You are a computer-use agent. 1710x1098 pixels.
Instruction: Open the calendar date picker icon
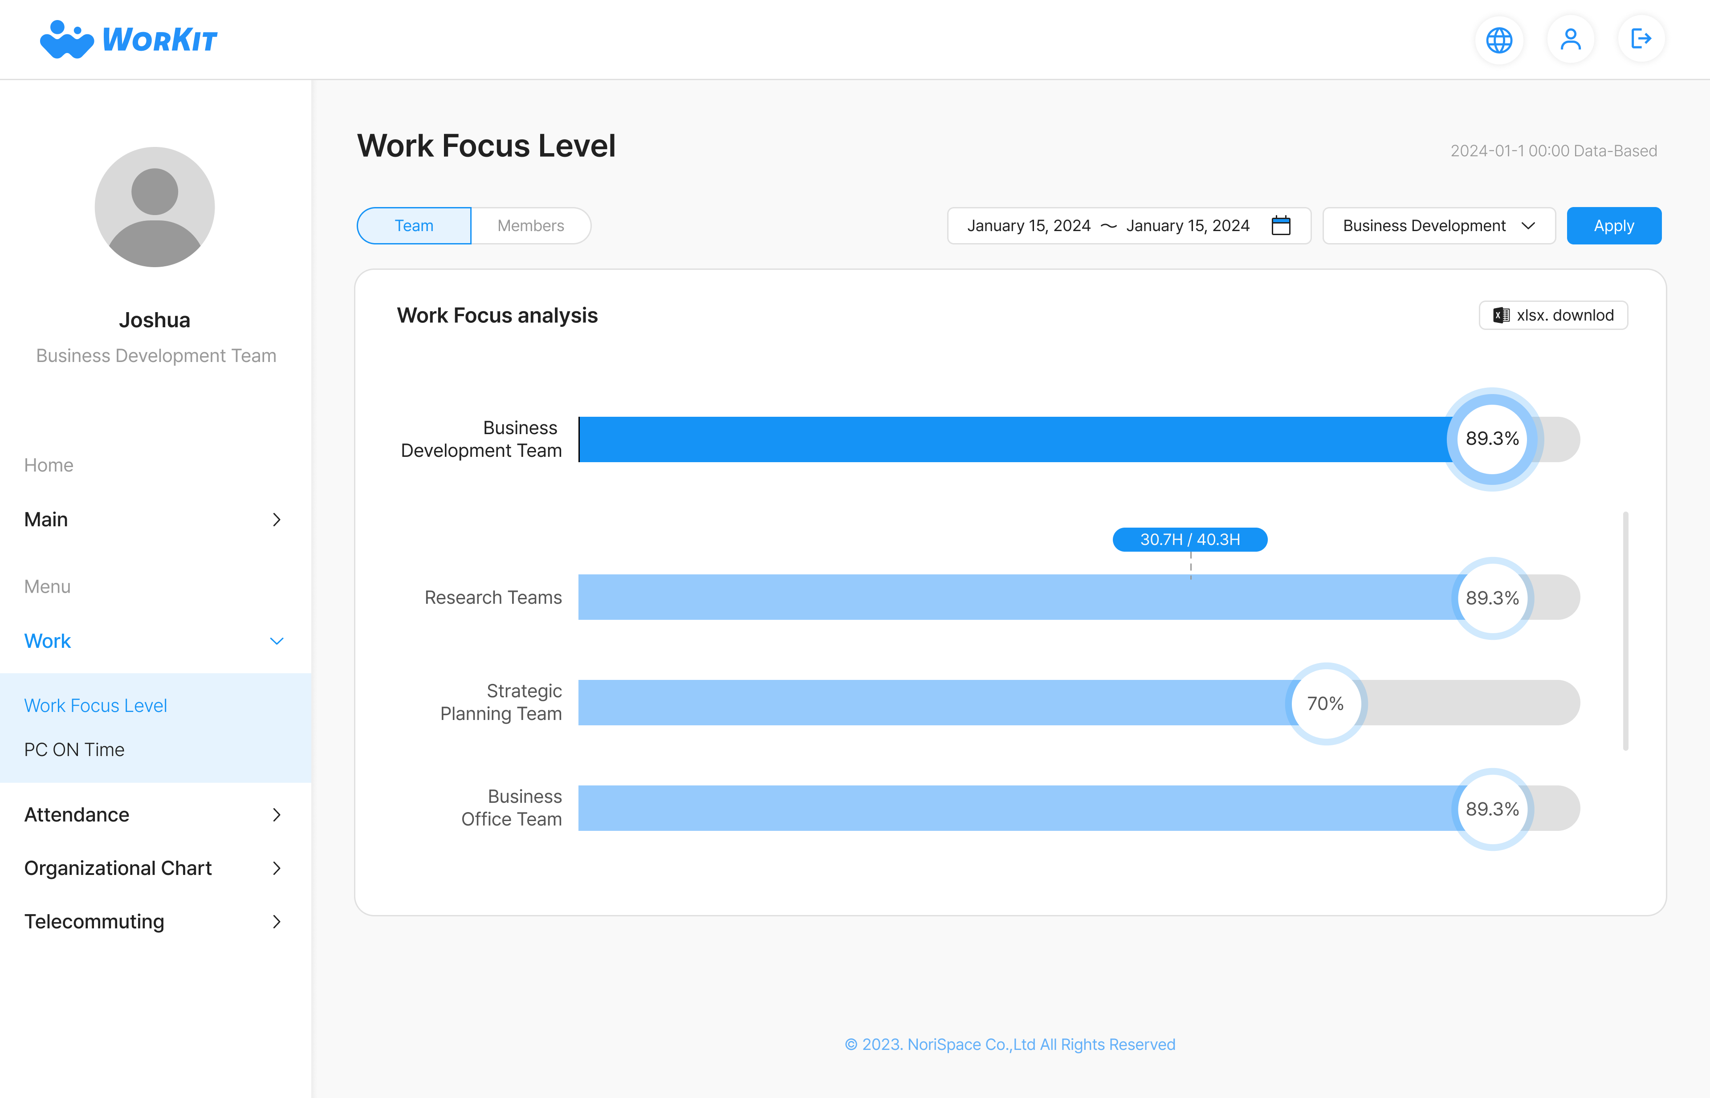[x=1281, y=226]
